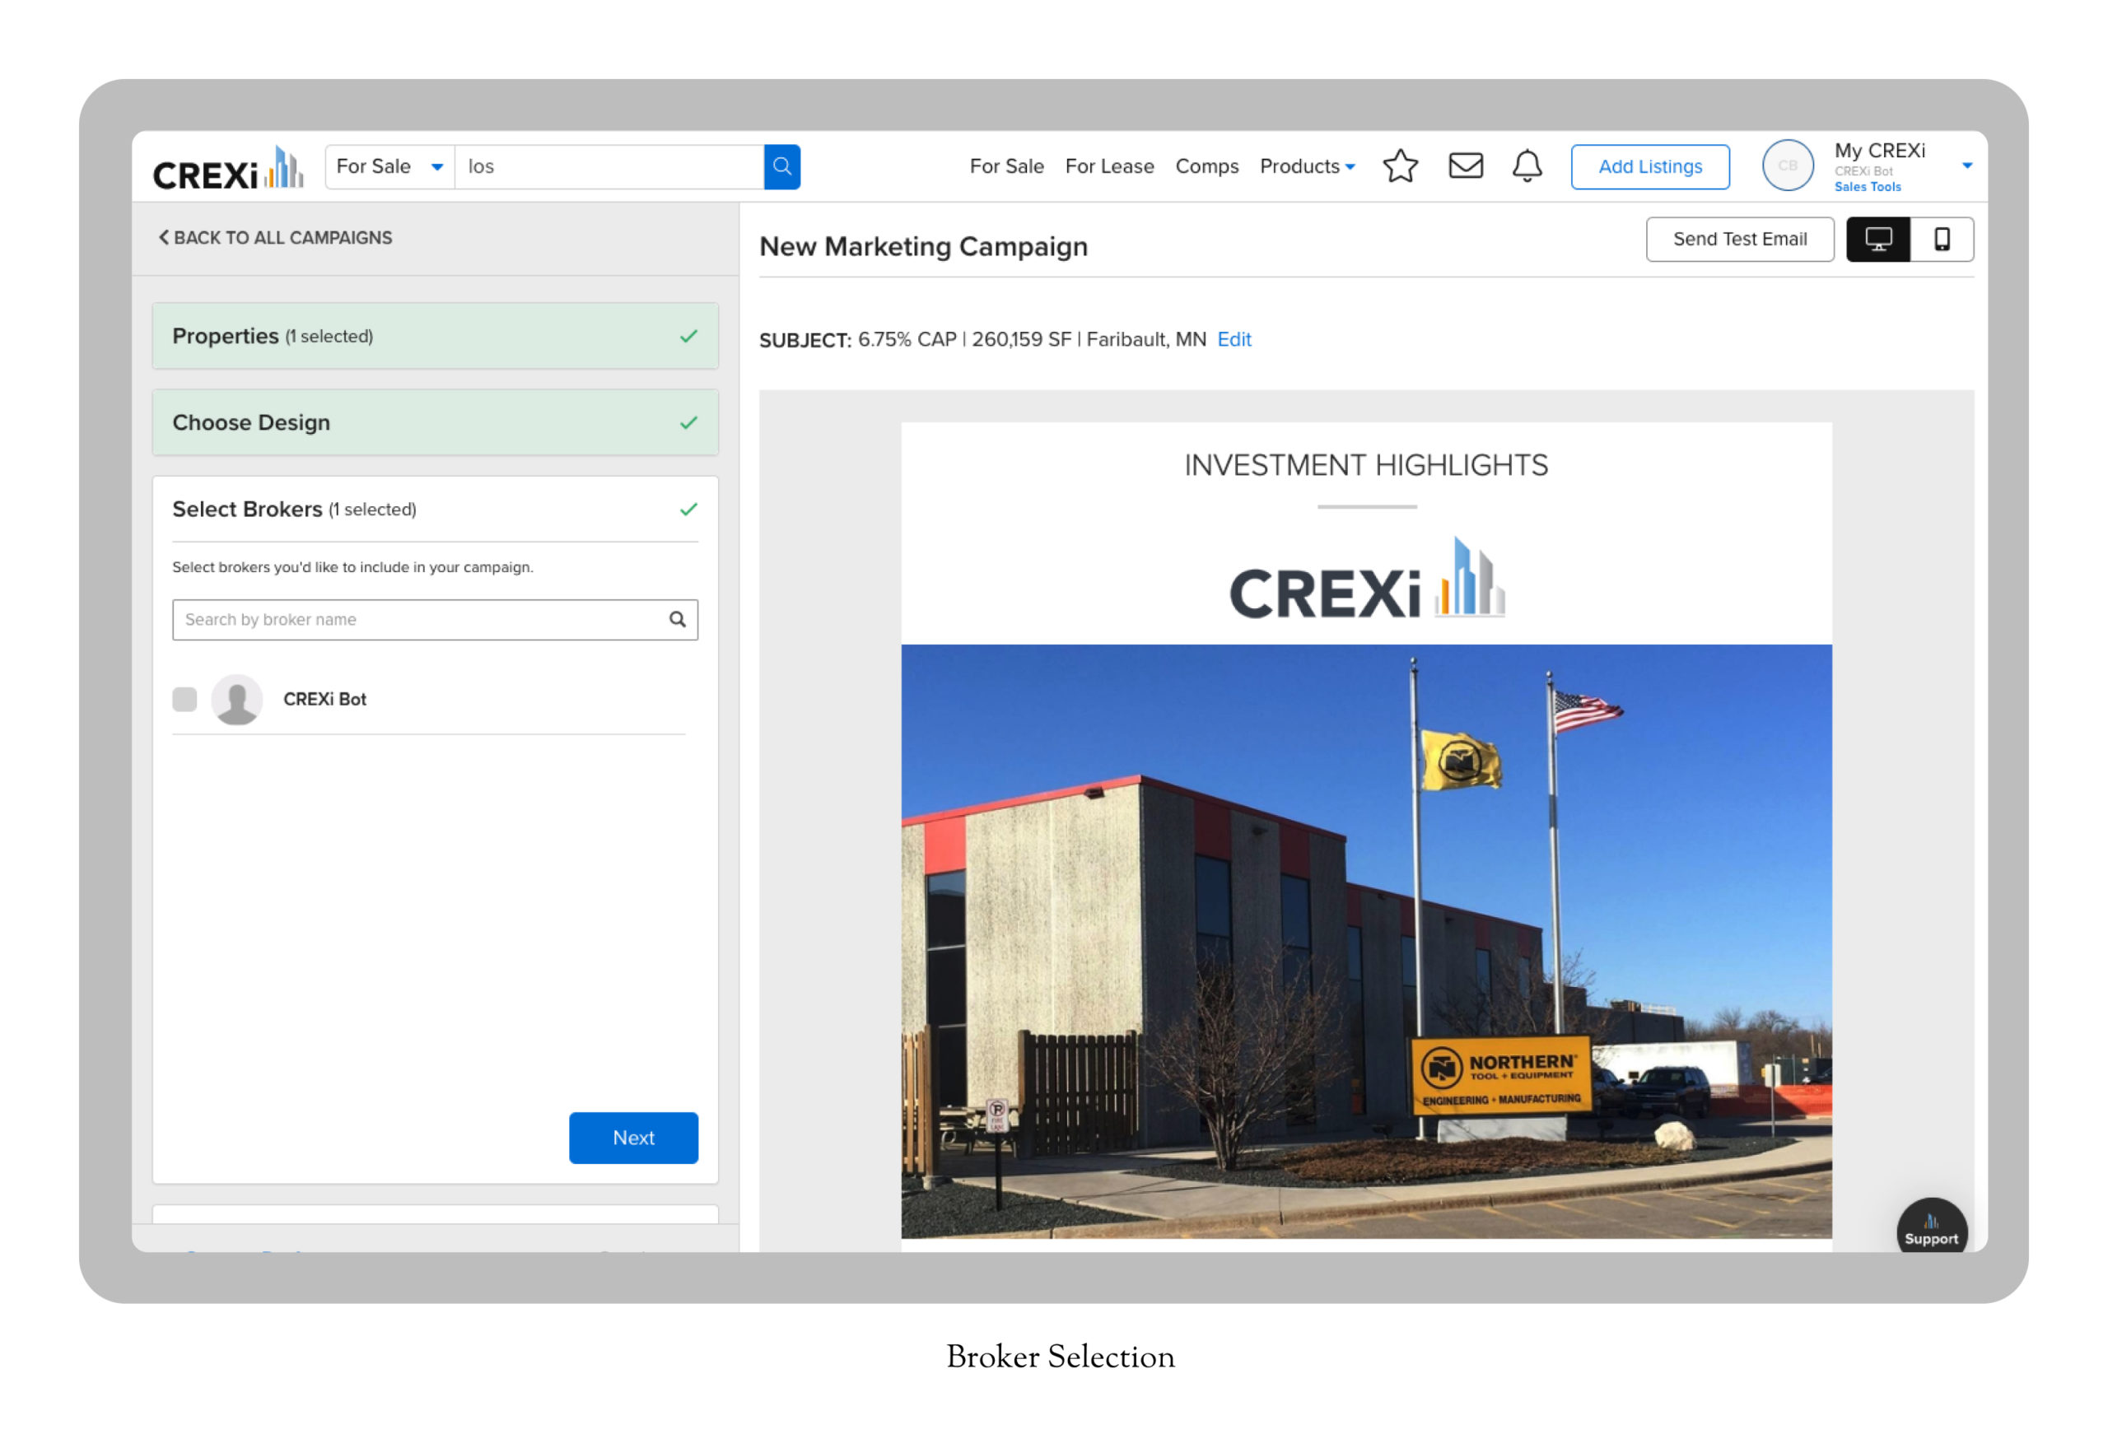This screenshot has width=2108, height=1434.
Task: Click broker search magnifier icon
Action: tap(677, 620)
